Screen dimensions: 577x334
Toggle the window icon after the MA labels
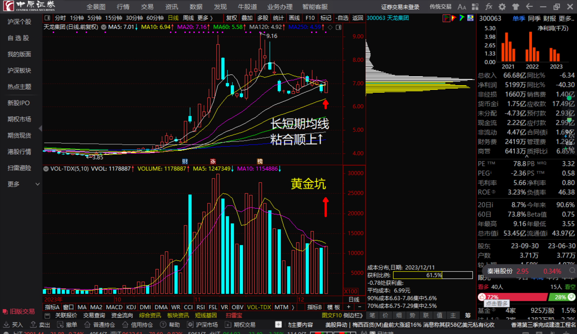[339, 27]
